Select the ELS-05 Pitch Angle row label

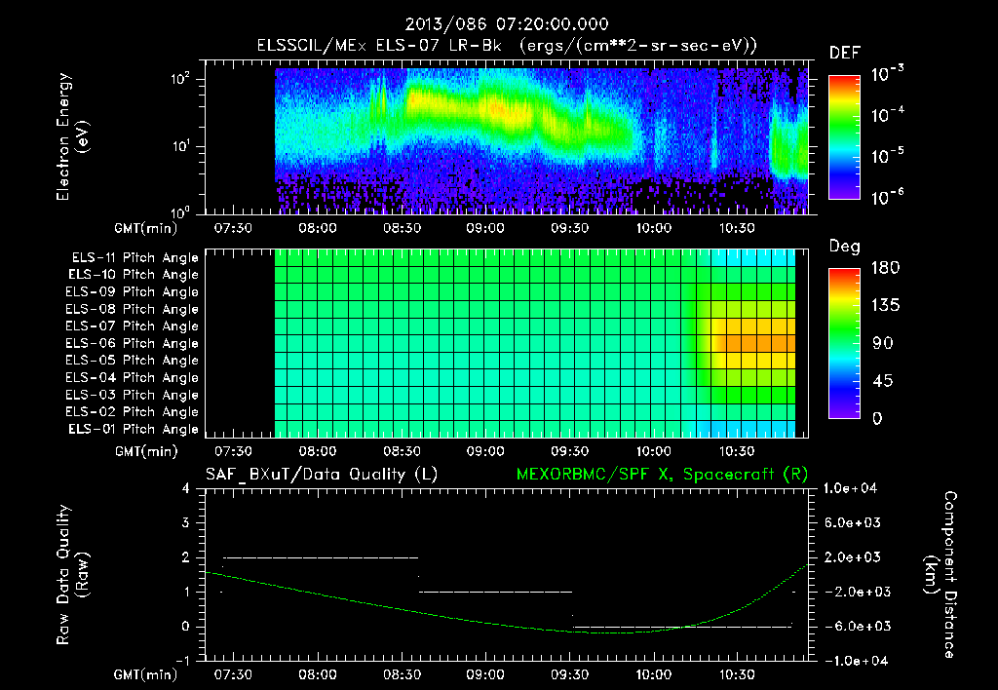pyautogui.click(x=133, y=361)
